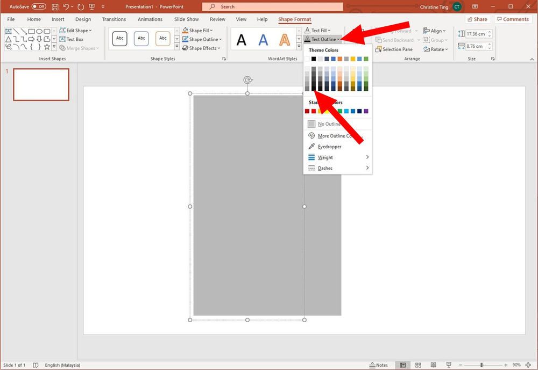Switch to Reading View in status bar
This screenshot has width=538, height=370.
[433, 365]
